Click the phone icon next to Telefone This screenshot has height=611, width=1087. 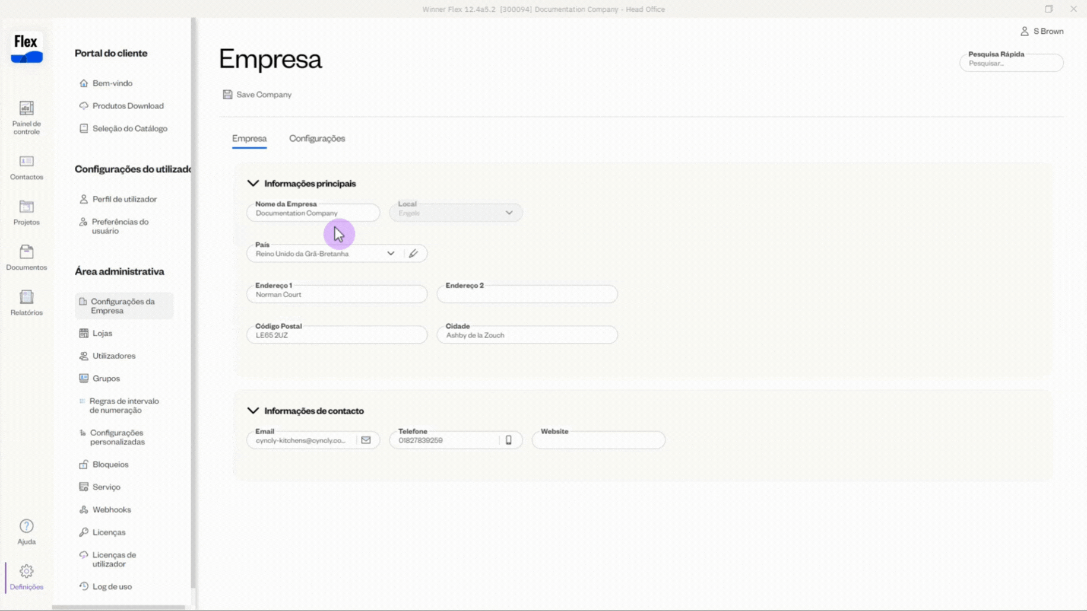[x=509, y=440]
